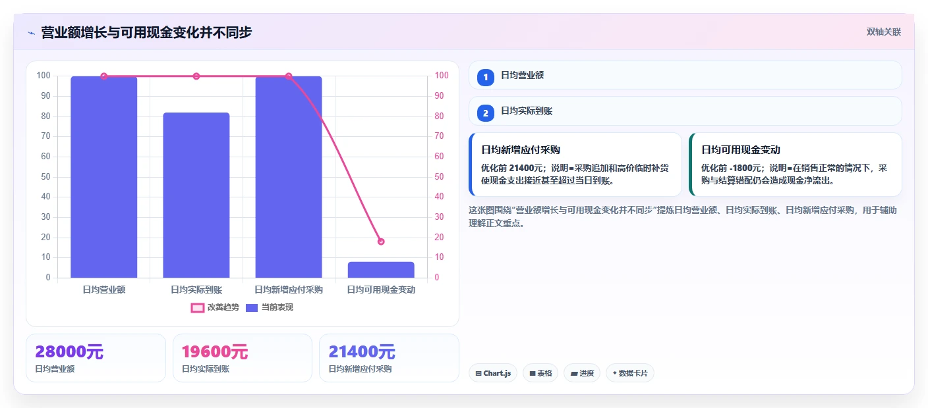Click the icon inside the 表格 chip
Image resolution: width=928 pixels, height=408 pixels.
[532, 374]
